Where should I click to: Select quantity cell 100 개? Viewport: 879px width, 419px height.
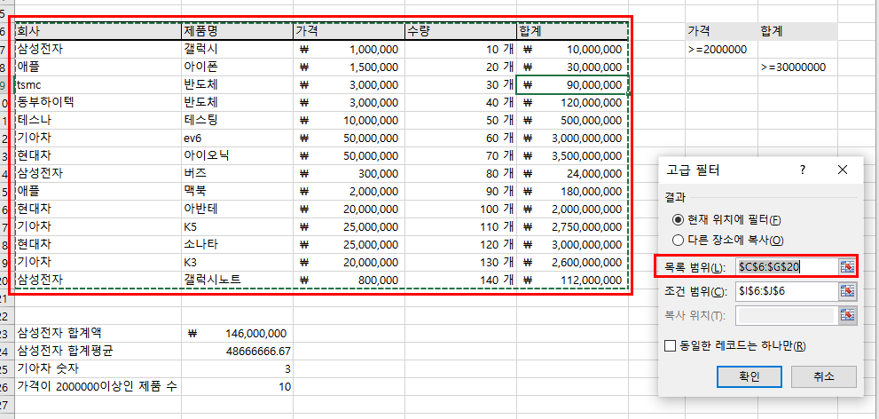coord(460,210)
